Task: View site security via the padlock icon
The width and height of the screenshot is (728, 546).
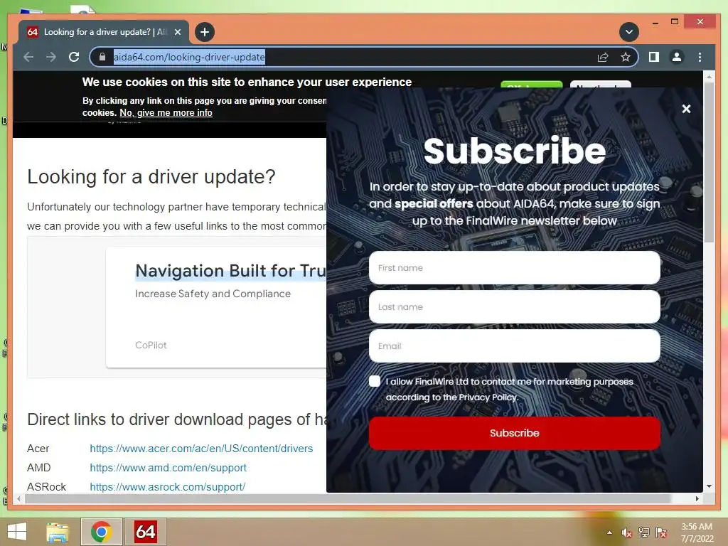Action: [x=102, y=57]
